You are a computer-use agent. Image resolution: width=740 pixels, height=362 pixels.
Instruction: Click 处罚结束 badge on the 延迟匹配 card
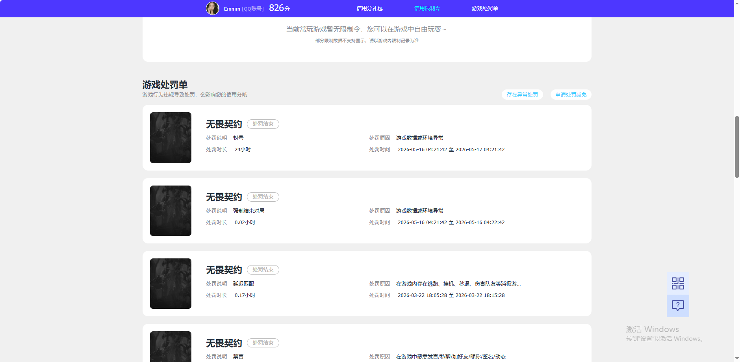click(x=263, y=270)
